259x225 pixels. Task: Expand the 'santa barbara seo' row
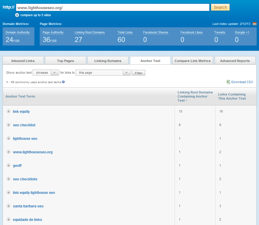pyautogui.click(x=9, y=206)
